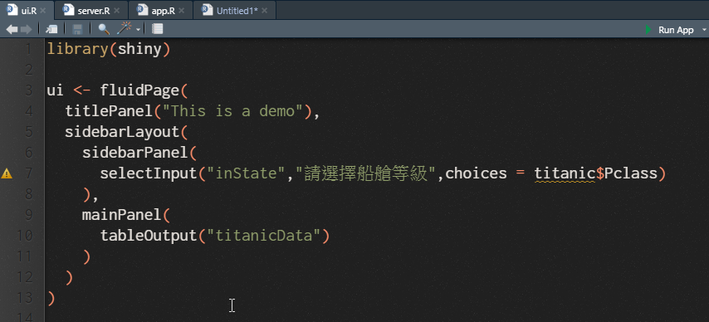The image size is (709, 322).
Task: Click the "請選擇船艙等級" label string
Action: click(x=365, y=173)
